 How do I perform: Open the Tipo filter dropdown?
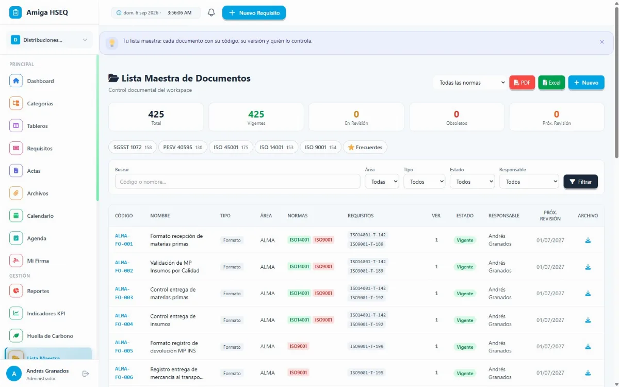click(x=424, y=182)
